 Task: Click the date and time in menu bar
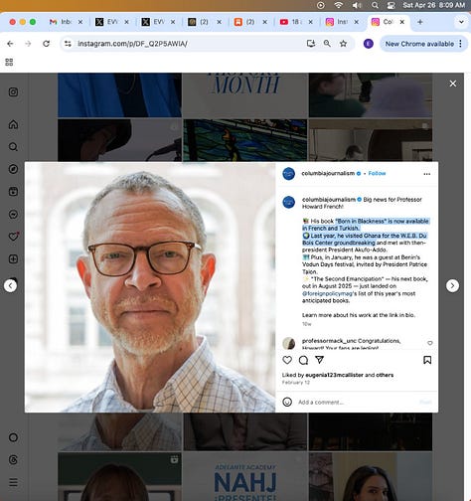point(433,5)
